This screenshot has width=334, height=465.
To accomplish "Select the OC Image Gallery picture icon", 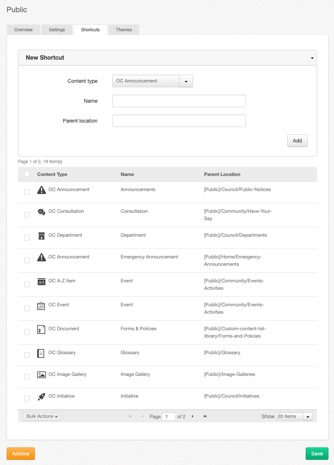I will click(42, 374).
